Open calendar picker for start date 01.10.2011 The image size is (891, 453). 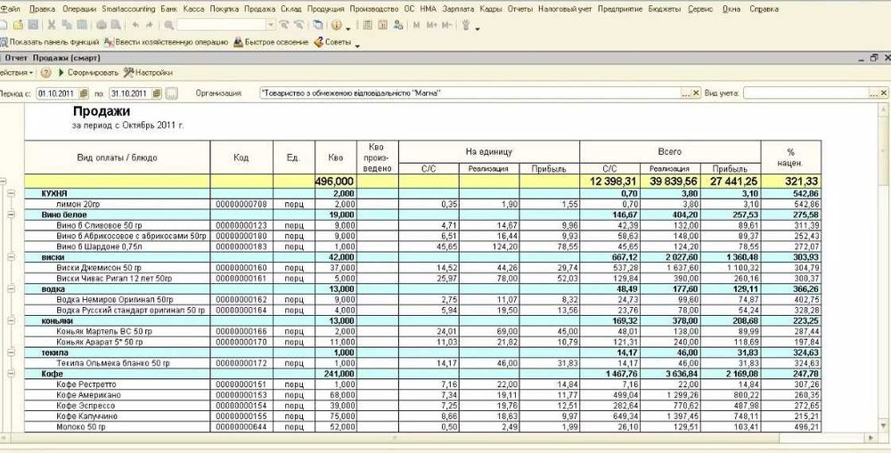[x=84, y=93]
